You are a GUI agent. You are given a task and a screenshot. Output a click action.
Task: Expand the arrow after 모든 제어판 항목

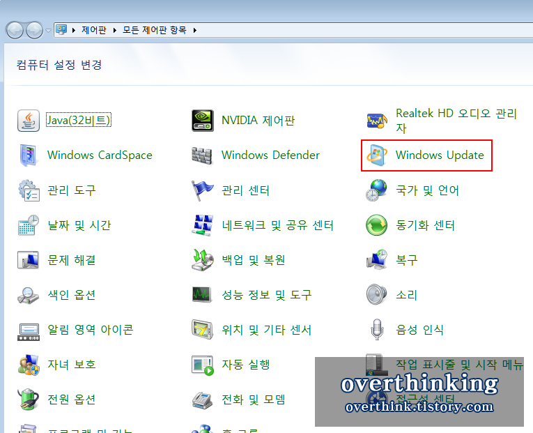coord(195,30)
